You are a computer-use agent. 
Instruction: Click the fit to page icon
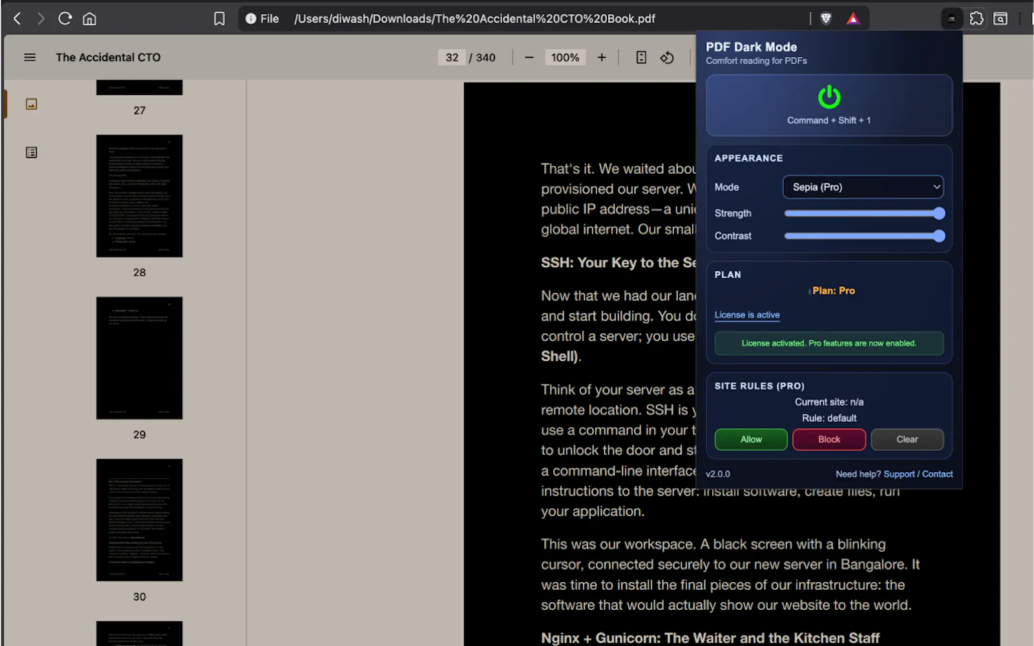641,57
